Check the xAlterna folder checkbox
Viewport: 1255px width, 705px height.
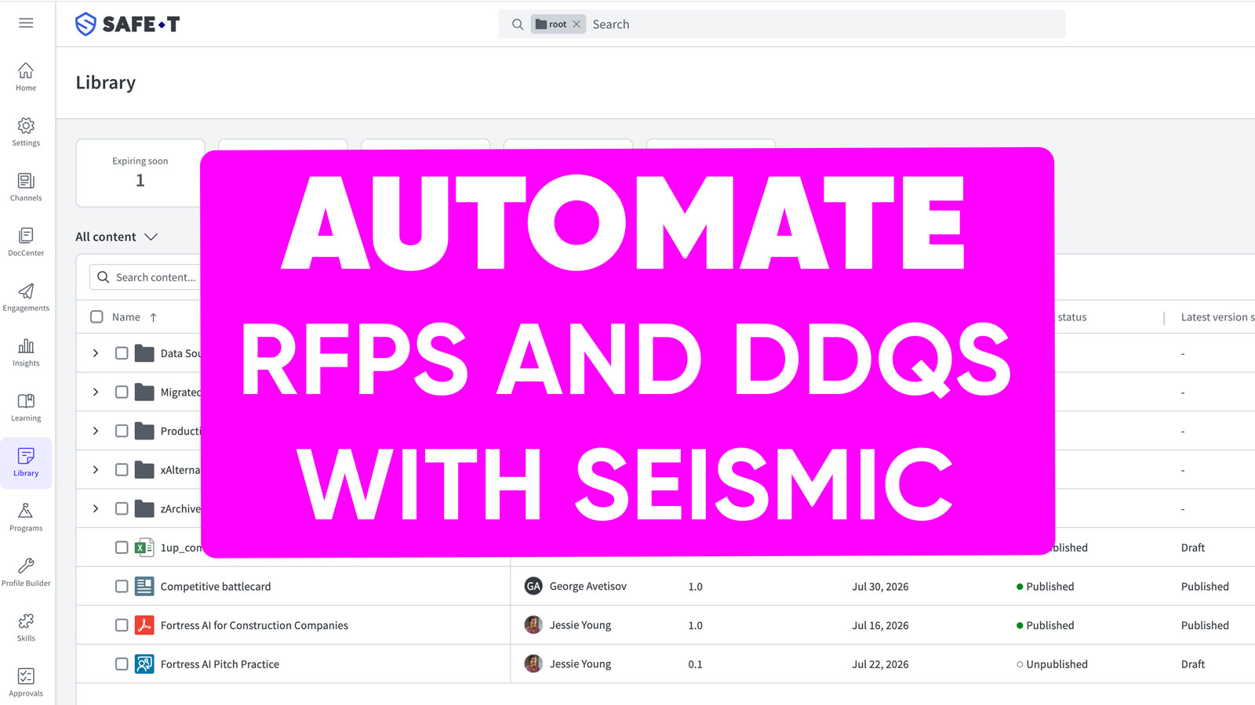pos(122,470)
